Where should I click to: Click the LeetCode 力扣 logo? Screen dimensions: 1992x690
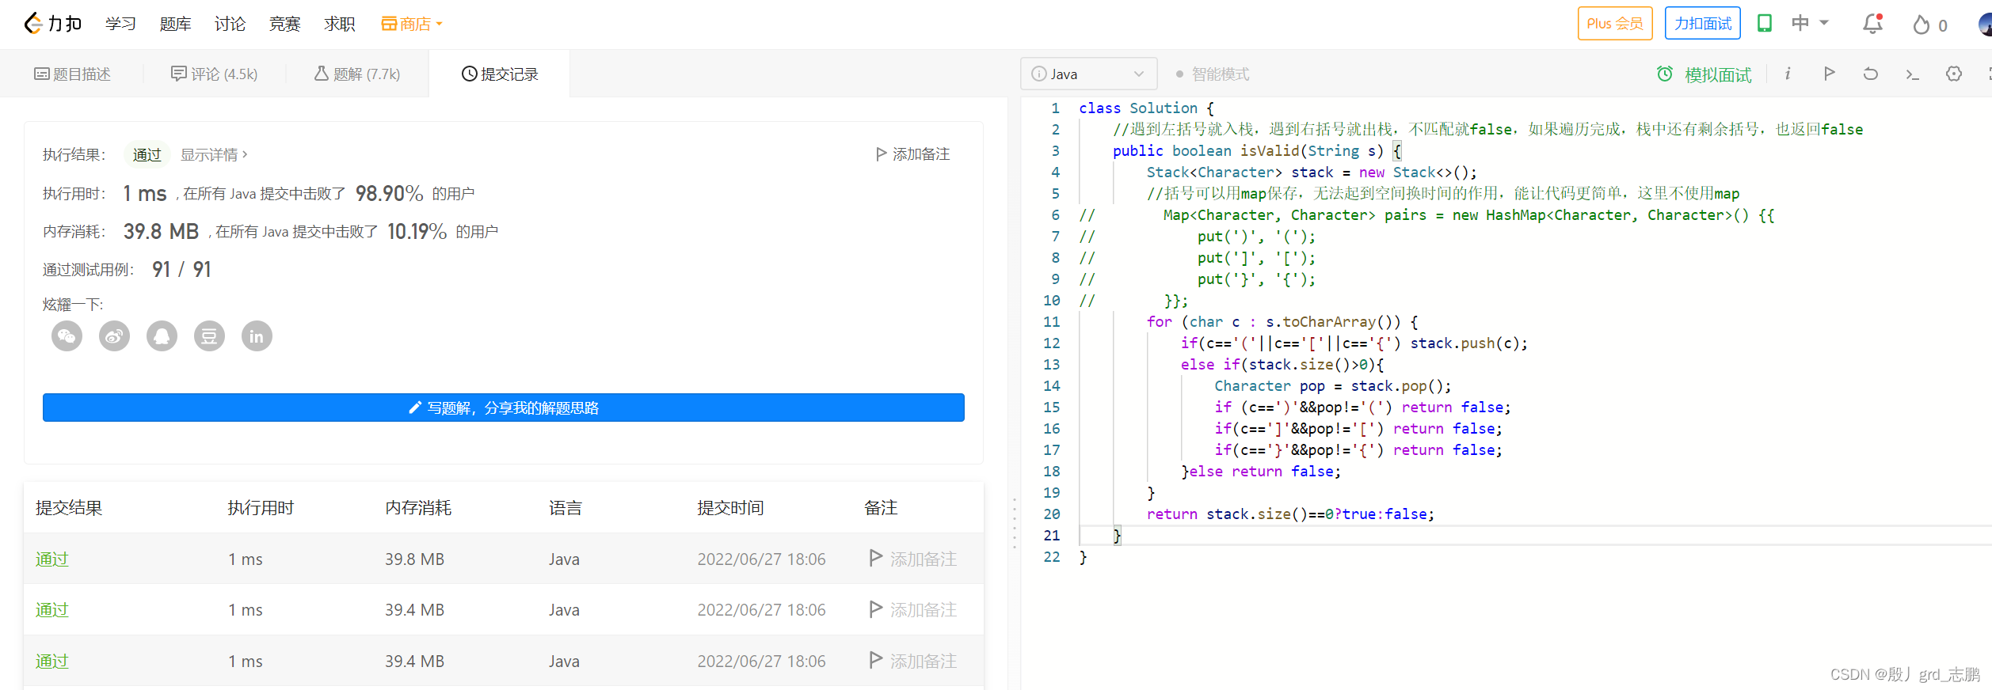click(52, 24)
